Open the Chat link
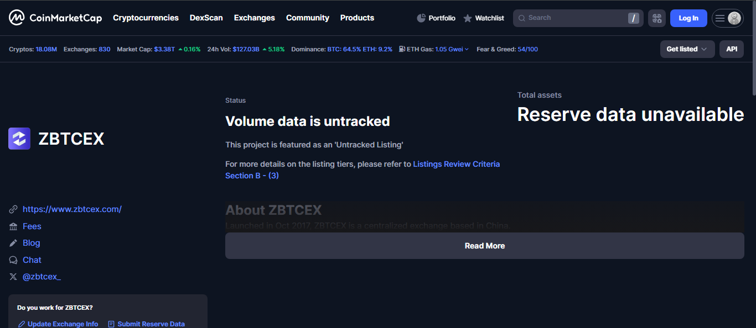756x328 pixels. (x=32, y=260)
